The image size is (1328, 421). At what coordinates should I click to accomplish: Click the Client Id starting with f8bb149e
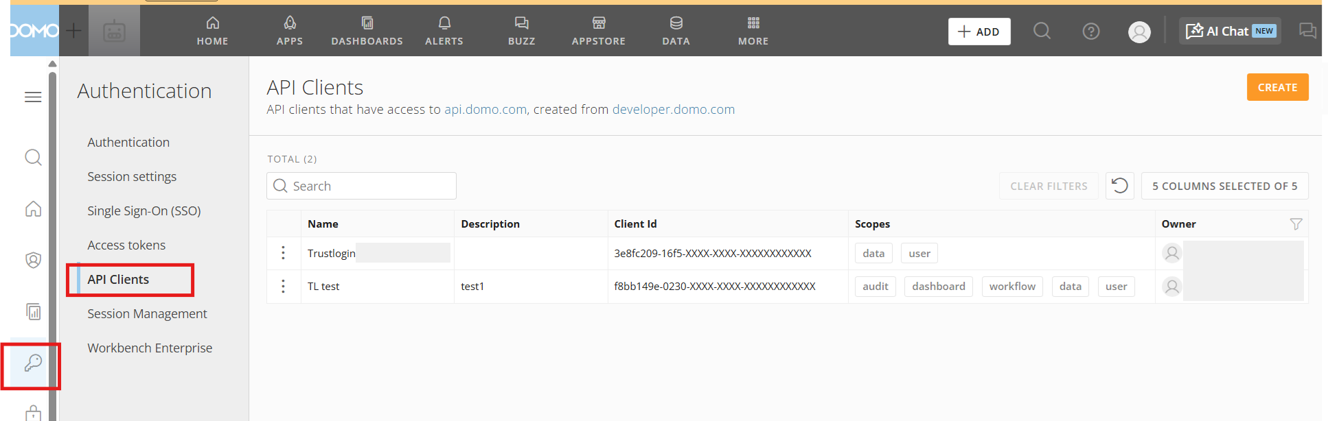point(715,286)
